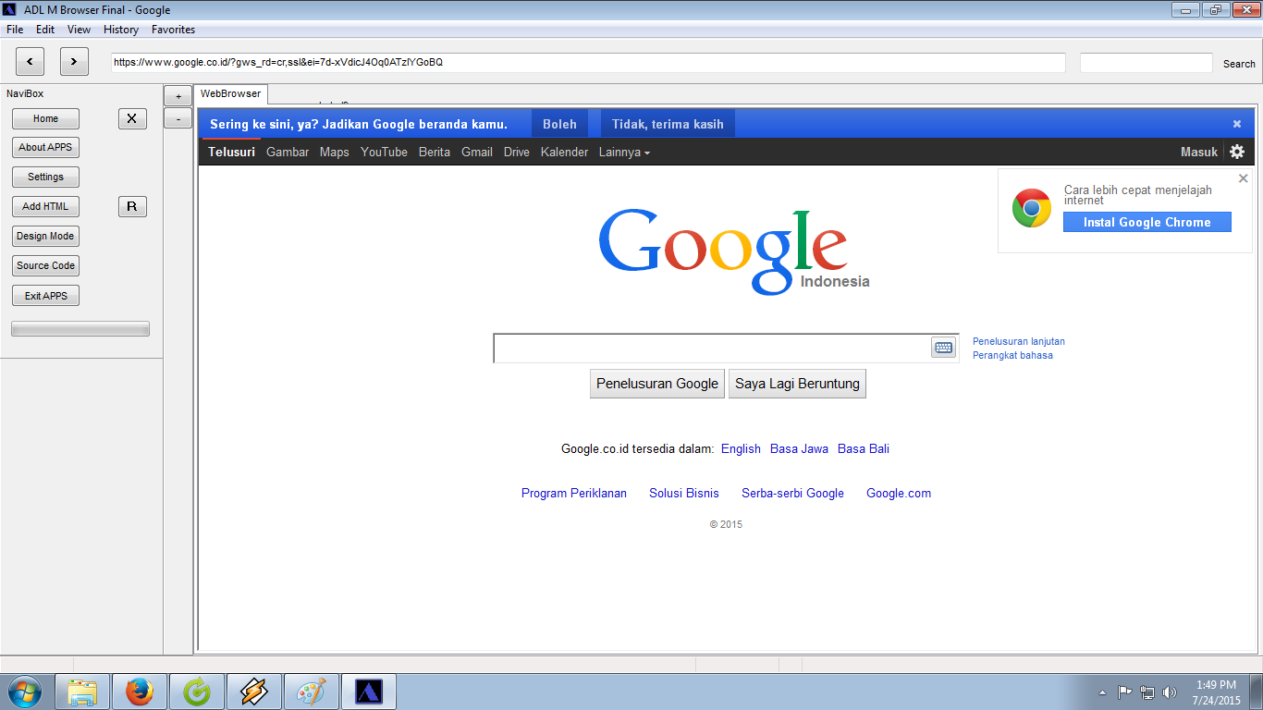
Task: Click the plus button beside the WebBrowser tab
Action: [178, 96]
